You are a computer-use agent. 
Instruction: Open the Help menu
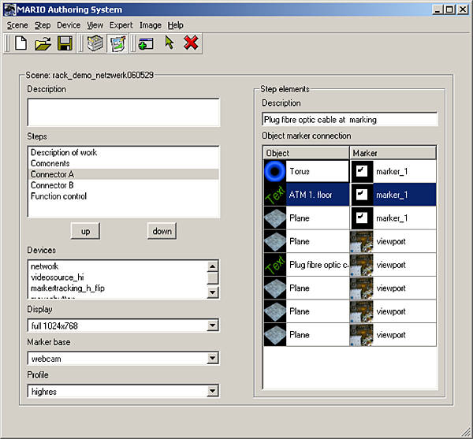(x=176, y=25)
